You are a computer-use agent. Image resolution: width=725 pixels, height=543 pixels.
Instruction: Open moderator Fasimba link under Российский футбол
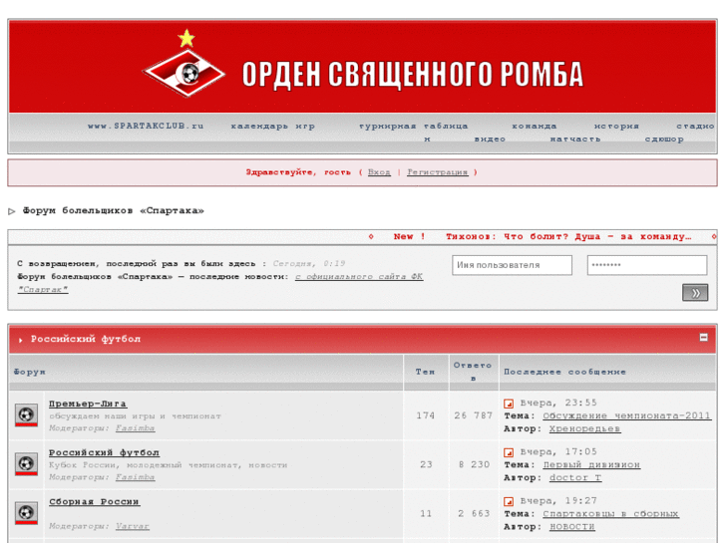point(135,477)
